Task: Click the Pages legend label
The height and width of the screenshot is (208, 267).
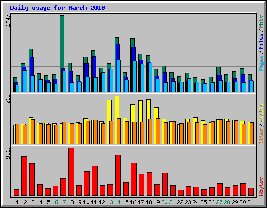Action: [261, 63]
